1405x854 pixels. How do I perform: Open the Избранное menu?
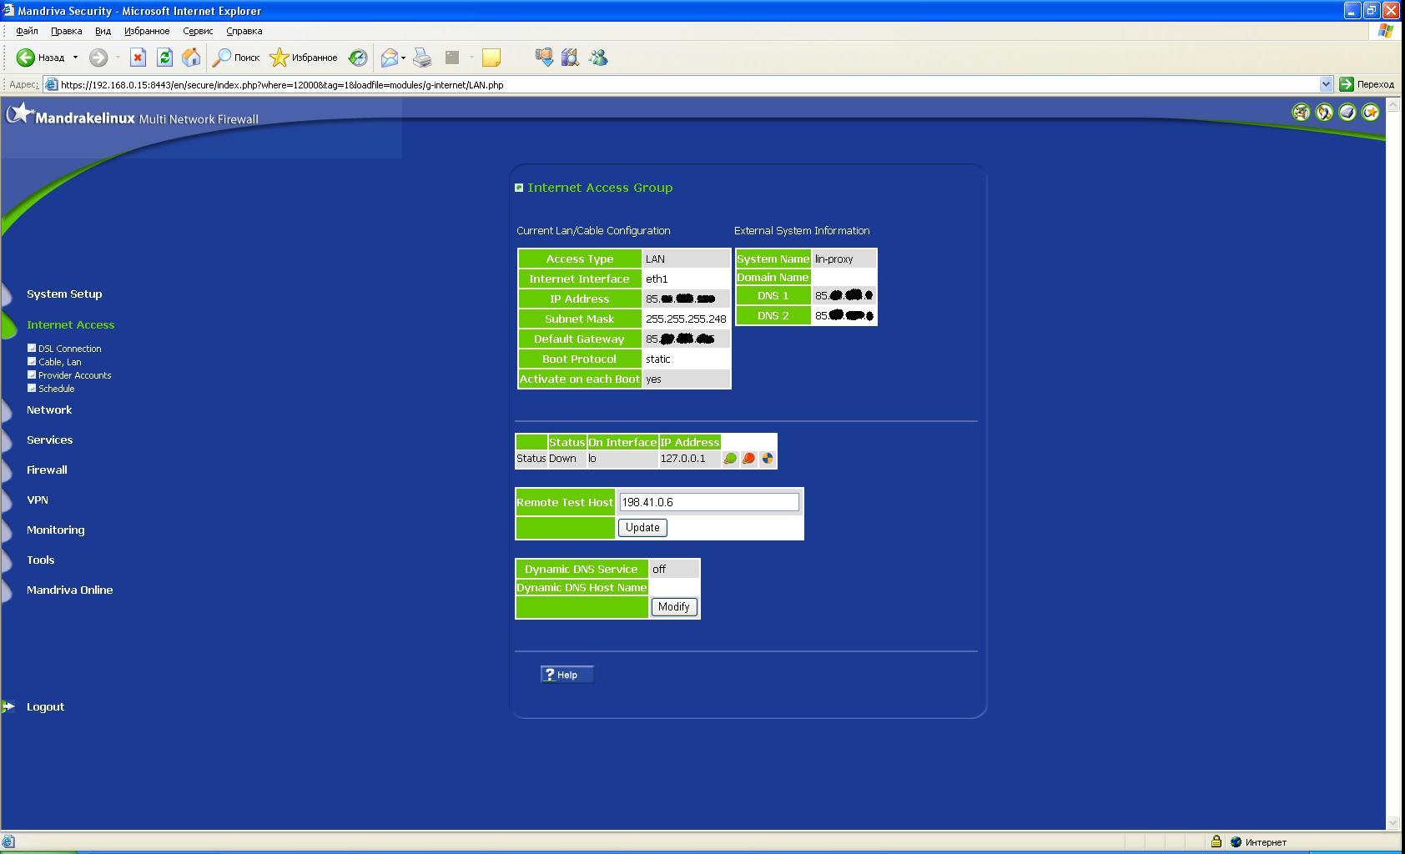[147, 31]
